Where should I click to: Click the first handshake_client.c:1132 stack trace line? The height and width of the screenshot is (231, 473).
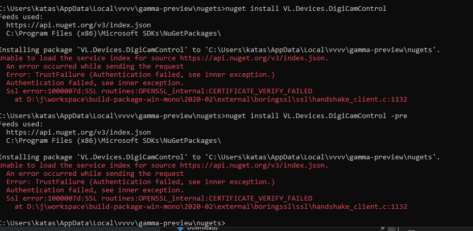211,99
